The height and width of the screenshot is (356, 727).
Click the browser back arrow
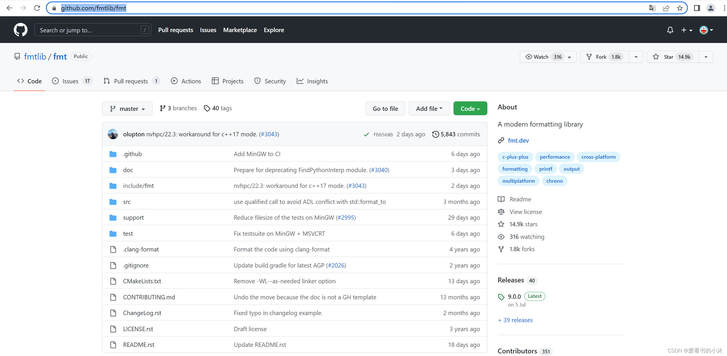pos(9,8)
